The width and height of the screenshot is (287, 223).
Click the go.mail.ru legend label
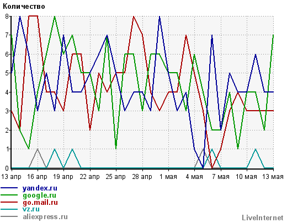pyautogui.click(x=40, y=202)
